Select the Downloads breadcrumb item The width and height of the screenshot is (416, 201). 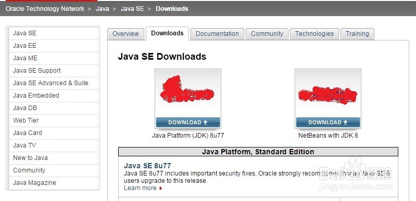pyautogui.click(x=172, y=9)
